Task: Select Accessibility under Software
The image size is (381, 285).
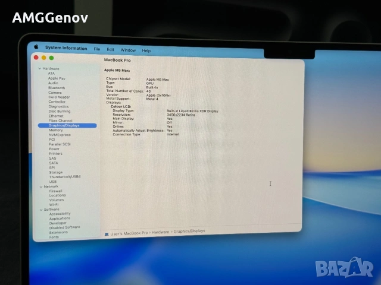Action: coord(60,214)
